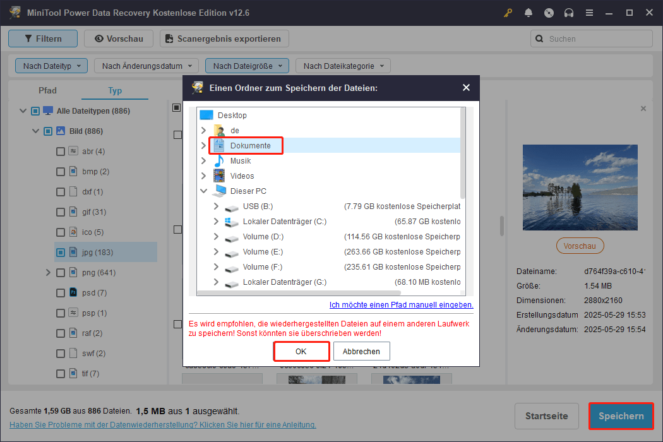
Task: Switch to the Pfad tab
Action: tap(47, 90)
